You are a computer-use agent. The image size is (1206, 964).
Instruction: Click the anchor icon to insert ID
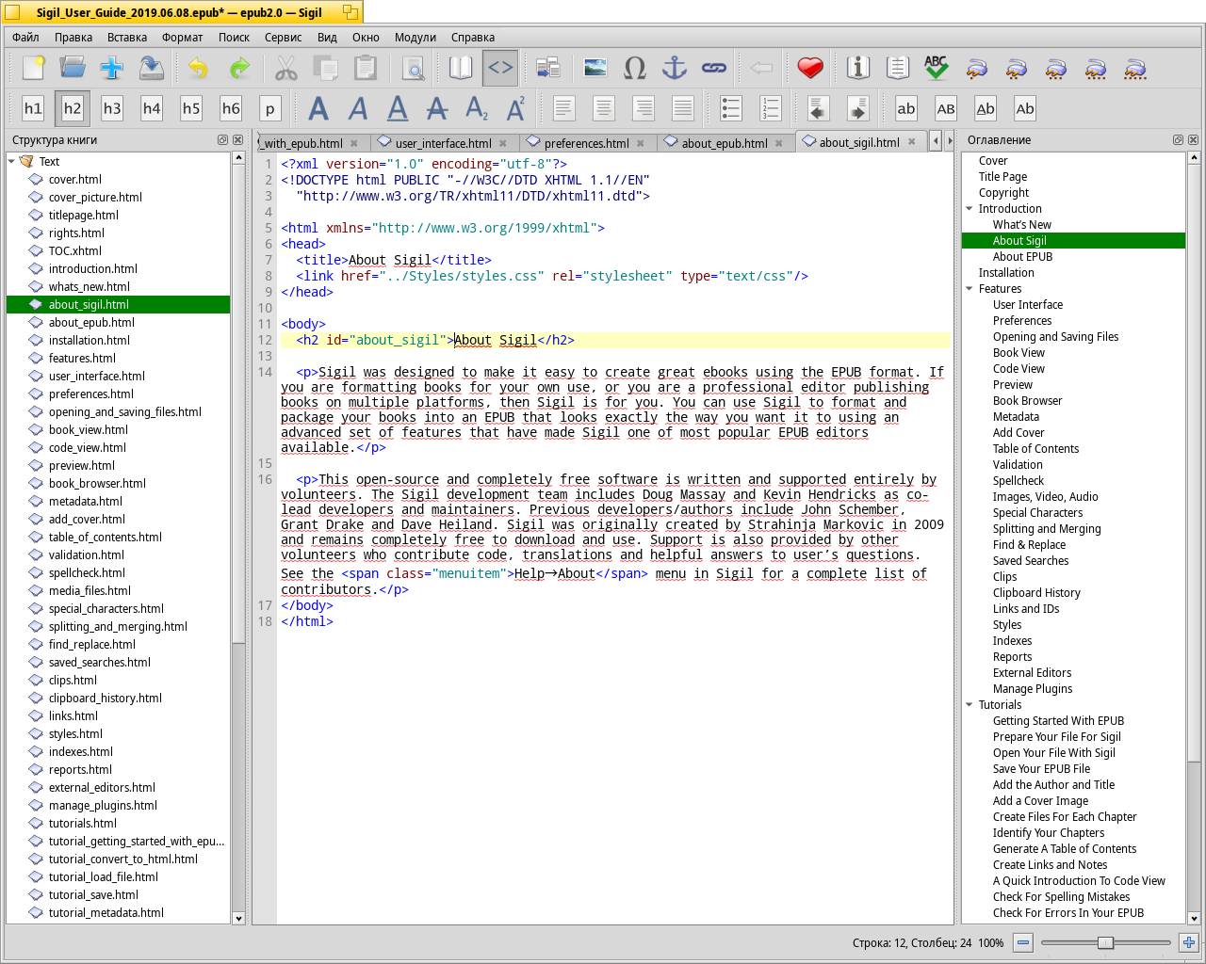tap(675, 68)
